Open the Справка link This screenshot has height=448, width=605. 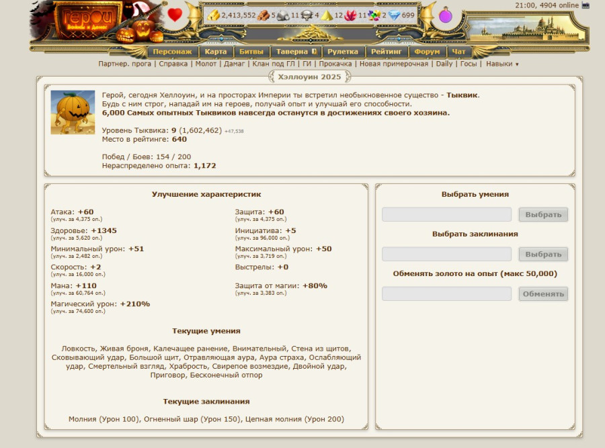(x=173, y=64)
